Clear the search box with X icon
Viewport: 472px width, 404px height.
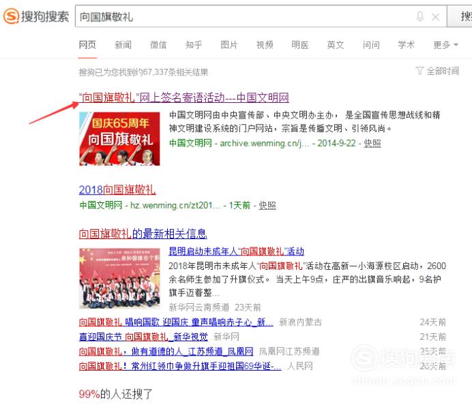coord(436,17)
